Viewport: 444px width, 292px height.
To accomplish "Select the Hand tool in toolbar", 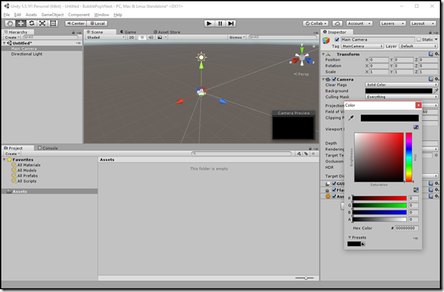I will [10, 24].
